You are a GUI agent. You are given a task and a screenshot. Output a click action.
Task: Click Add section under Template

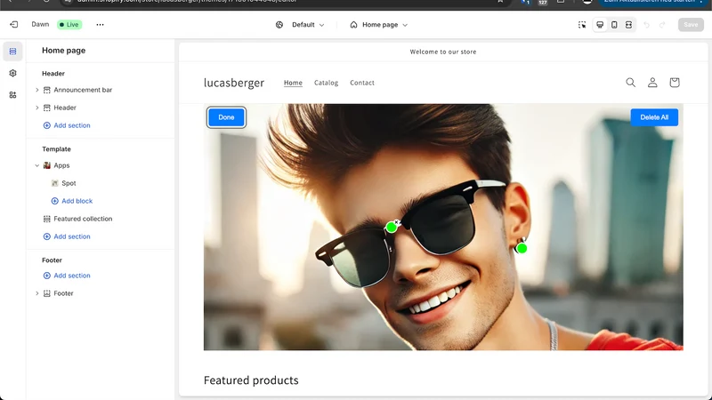[67, 236]
